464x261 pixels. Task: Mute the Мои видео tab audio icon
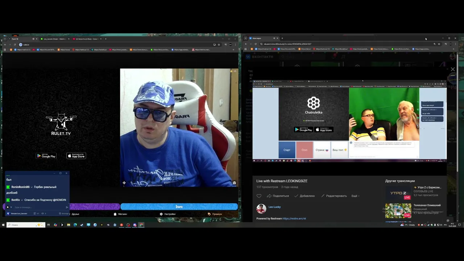point(274,38)
